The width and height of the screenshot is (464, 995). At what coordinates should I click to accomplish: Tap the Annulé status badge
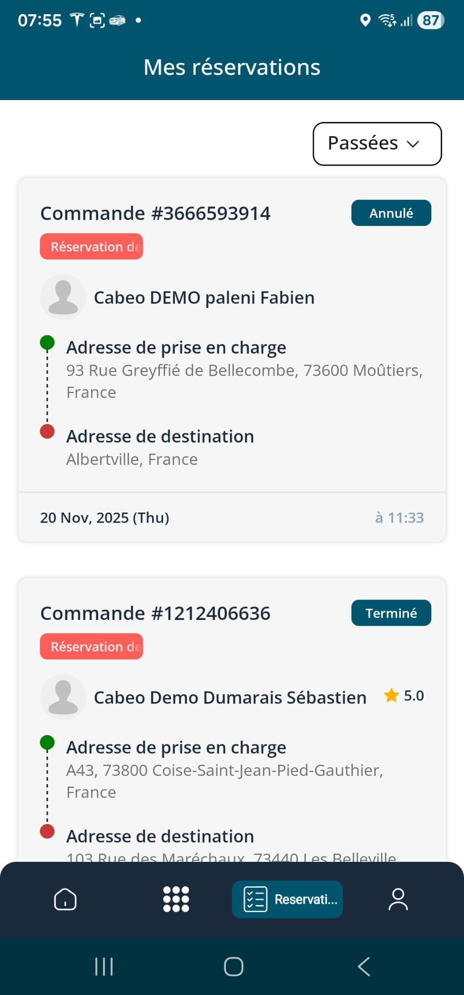pyautogui.click(x=391, y=213)
